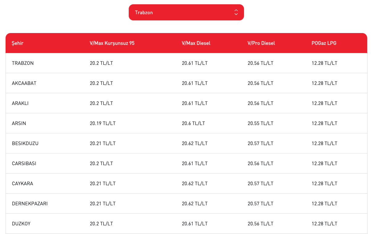Select the CARSIBASI row name
Image resolution: width=374 pixels, height=234 pixels.
click(24, 164)
